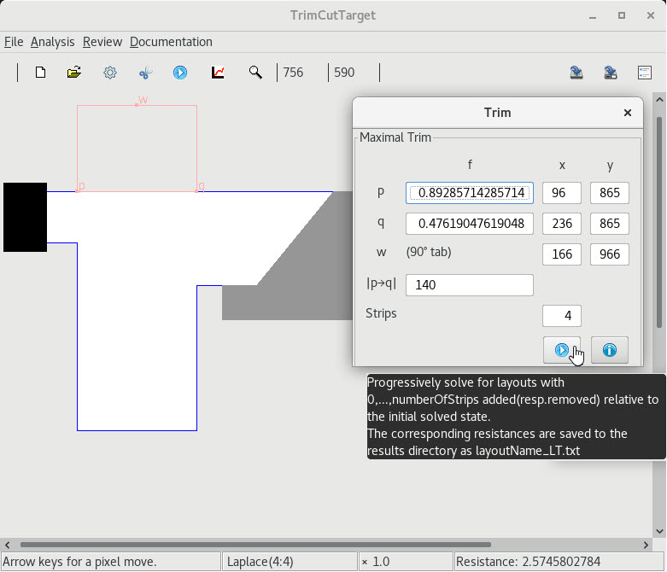Click the p row f value field
The width and height of the screenshot is (667, 572).
click(469, 193)
